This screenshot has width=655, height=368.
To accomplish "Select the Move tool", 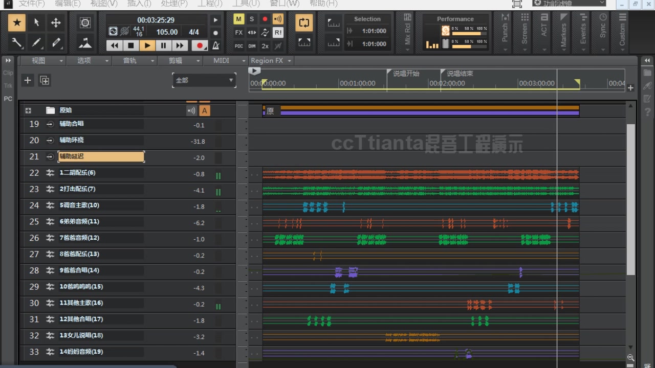I will tap(56, 22).
